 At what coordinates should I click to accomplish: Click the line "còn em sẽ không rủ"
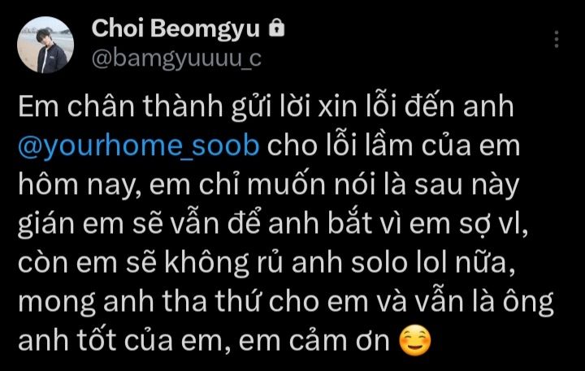point(267,262)
